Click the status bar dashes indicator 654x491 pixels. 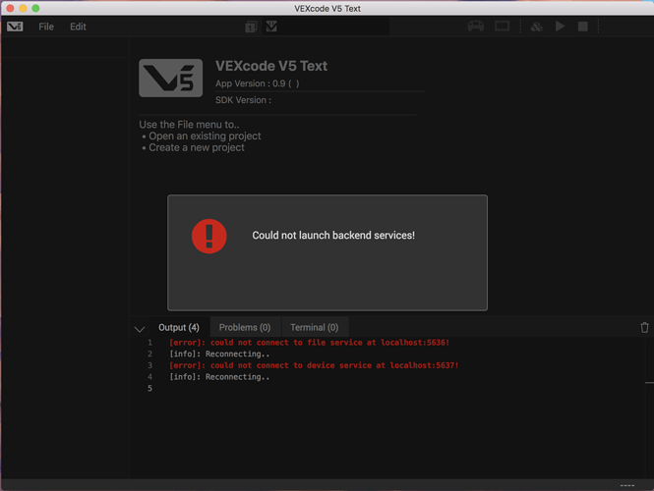tap(626, 485)
